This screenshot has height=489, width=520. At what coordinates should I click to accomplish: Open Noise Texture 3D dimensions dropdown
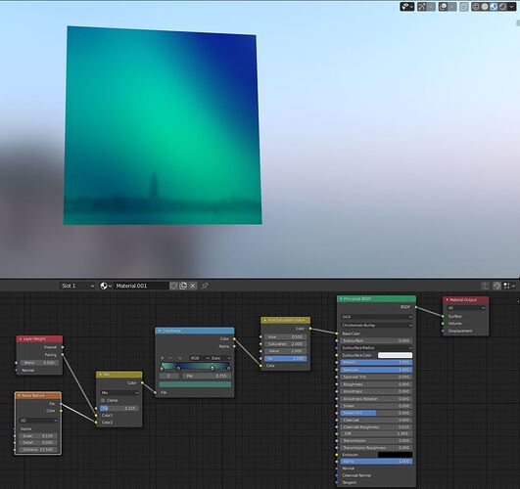point(38,421)
